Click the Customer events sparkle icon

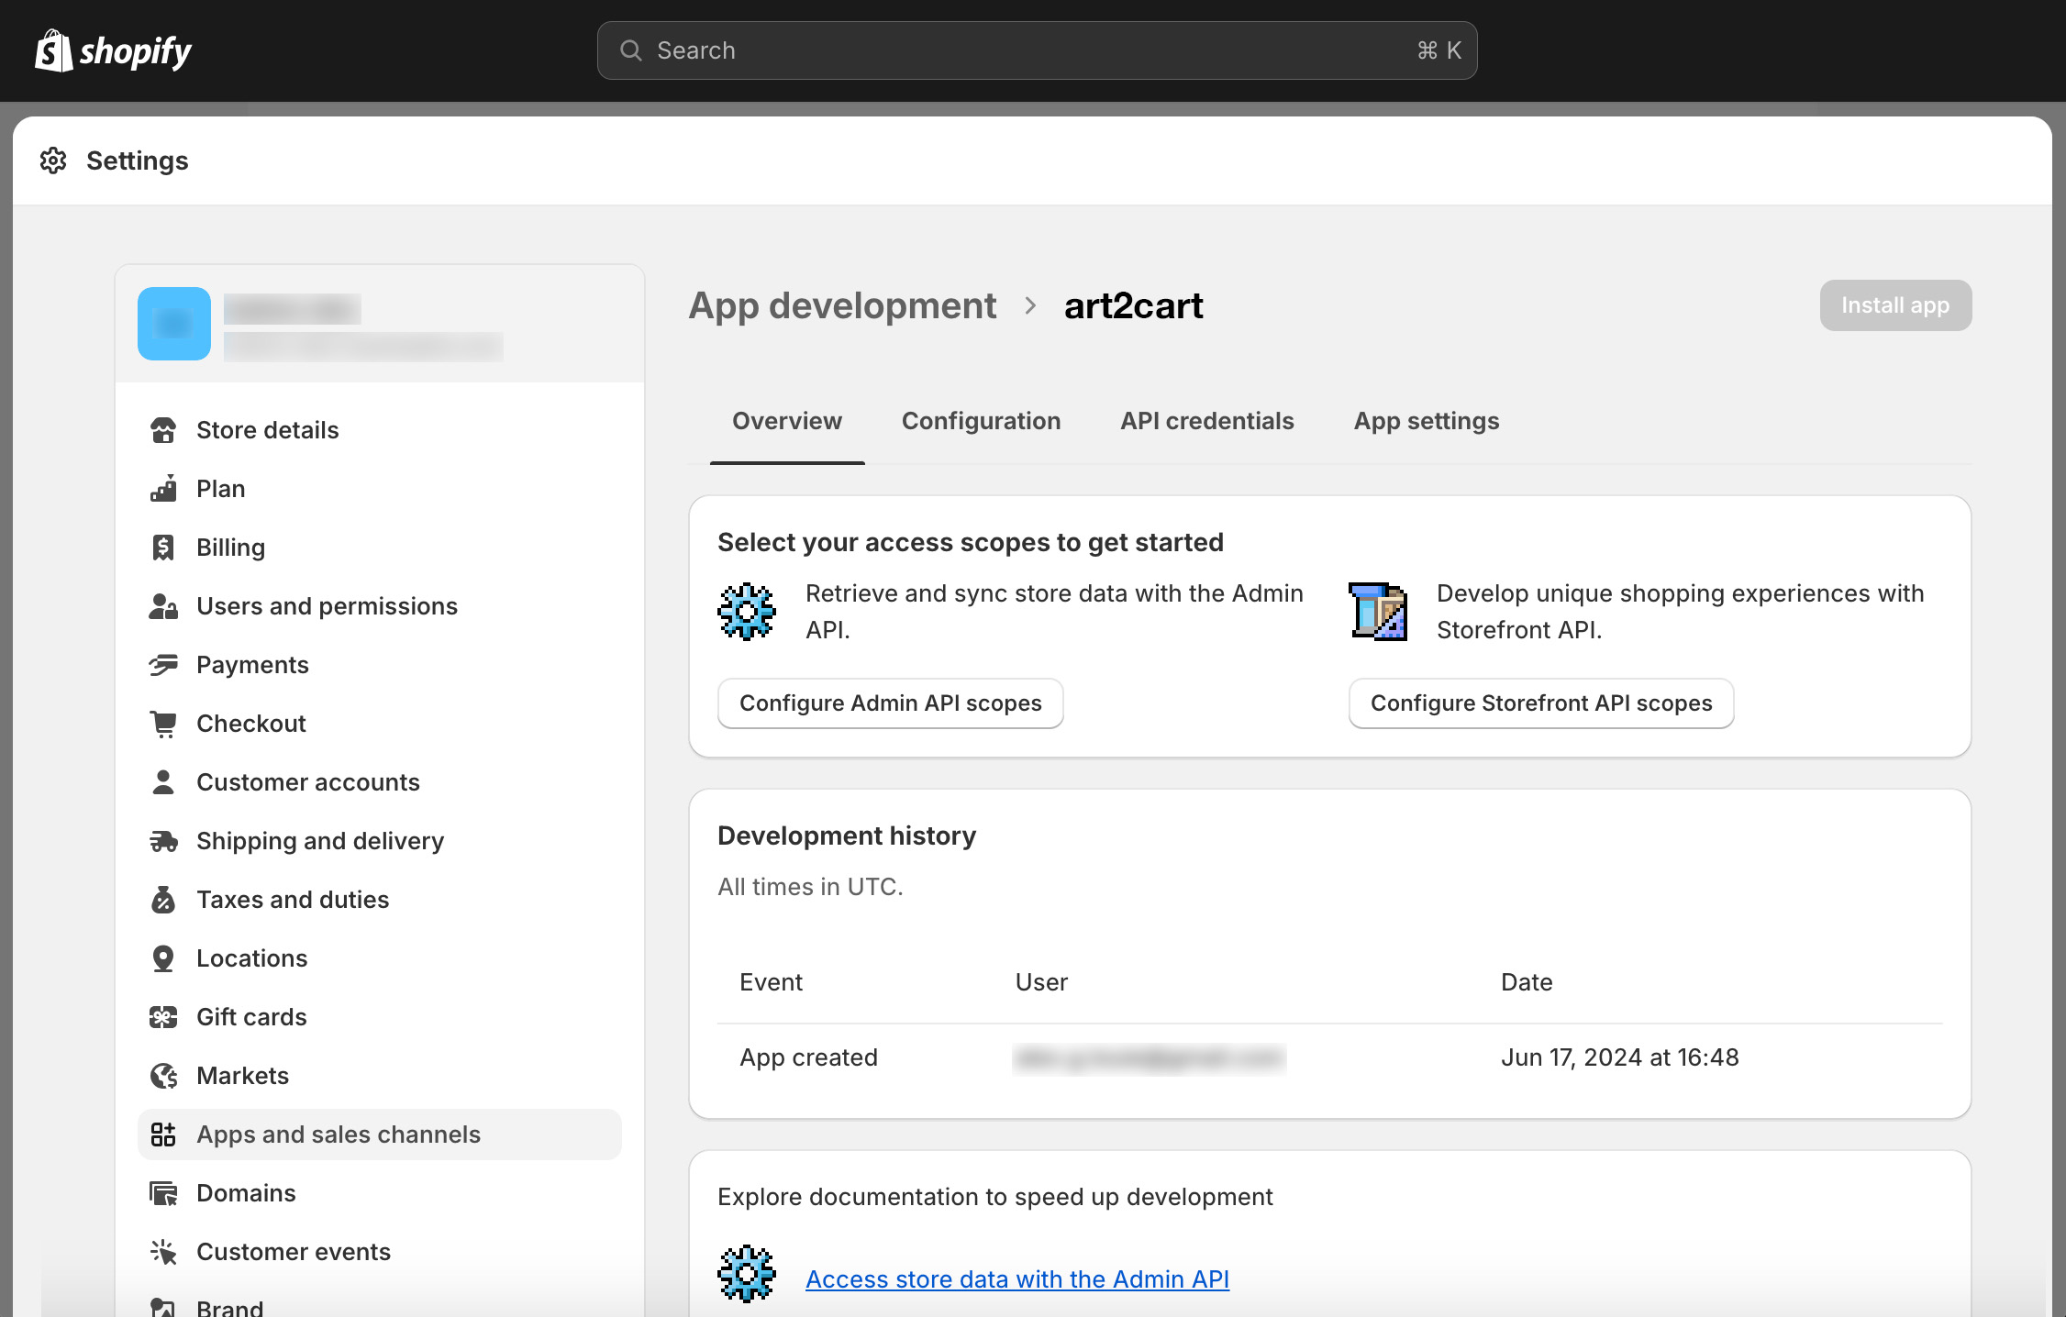click(x=163, y=1252)
